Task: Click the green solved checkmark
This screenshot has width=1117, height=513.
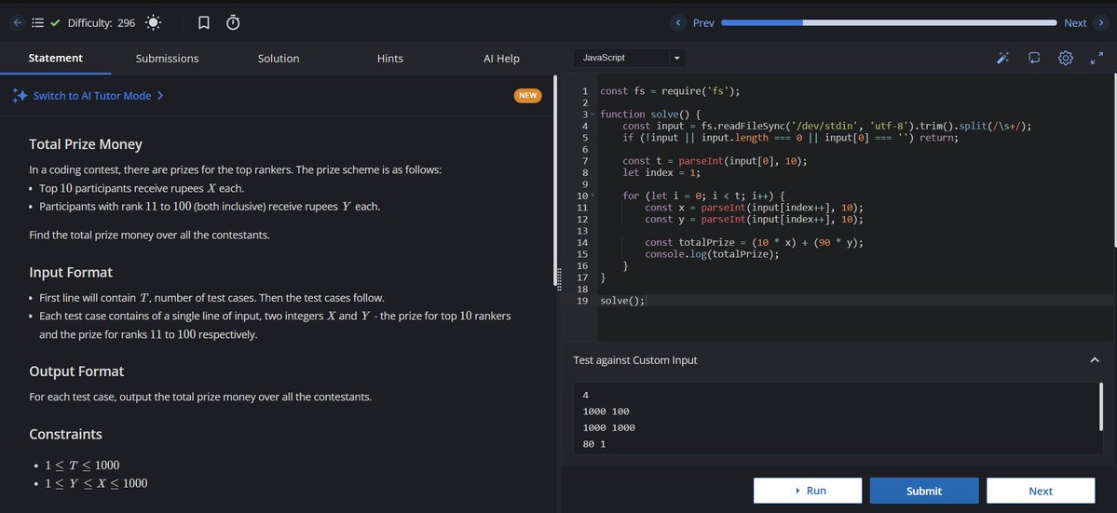Action: [56, 22]
